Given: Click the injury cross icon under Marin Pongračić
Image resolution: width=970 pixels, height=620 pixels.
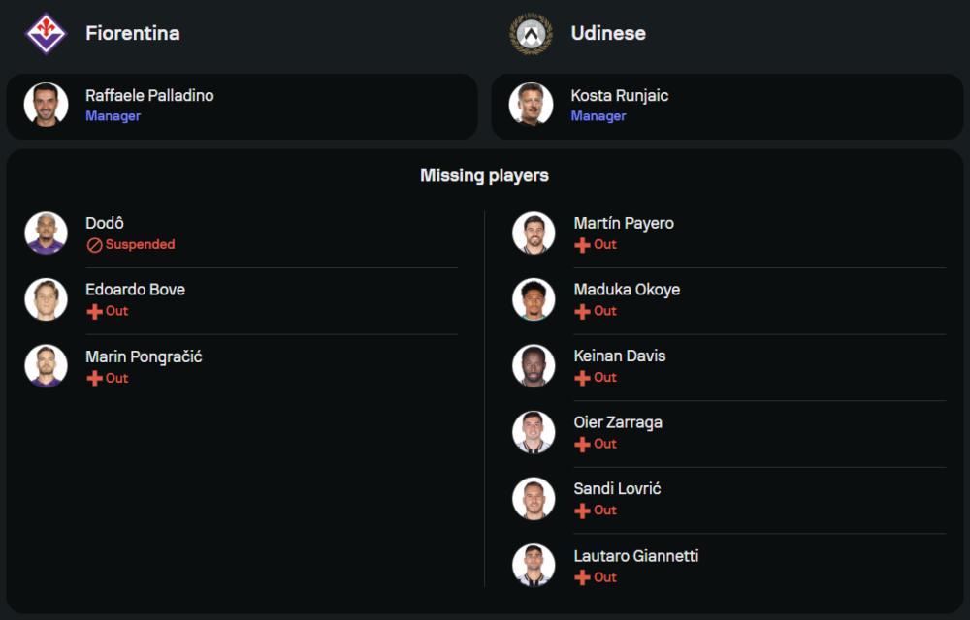Looking at the screenshot, I should [x=94, y=378].
